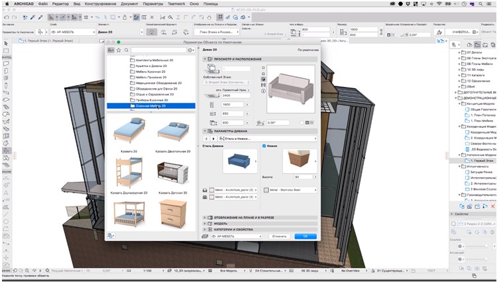Open the Документ menu
The height and width of the screenshot is (282, 499).
click(x=129, y=4)
